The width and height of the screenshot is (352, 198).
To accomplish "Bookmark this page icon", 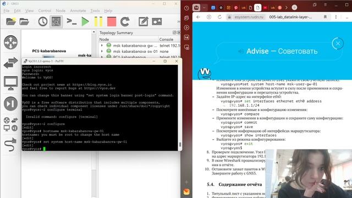I will pyautogui.click(x=325, y=17).
